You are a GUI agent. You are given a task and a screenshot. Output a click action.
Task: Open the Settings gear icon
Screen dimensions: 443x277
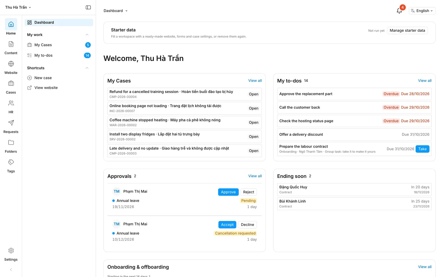[11, 250]
